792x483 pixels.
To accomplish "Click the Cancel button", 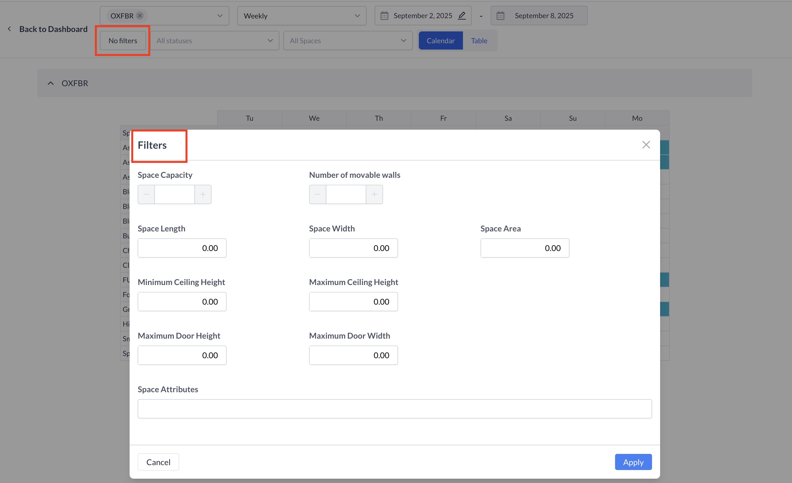I will click(158, 462).
